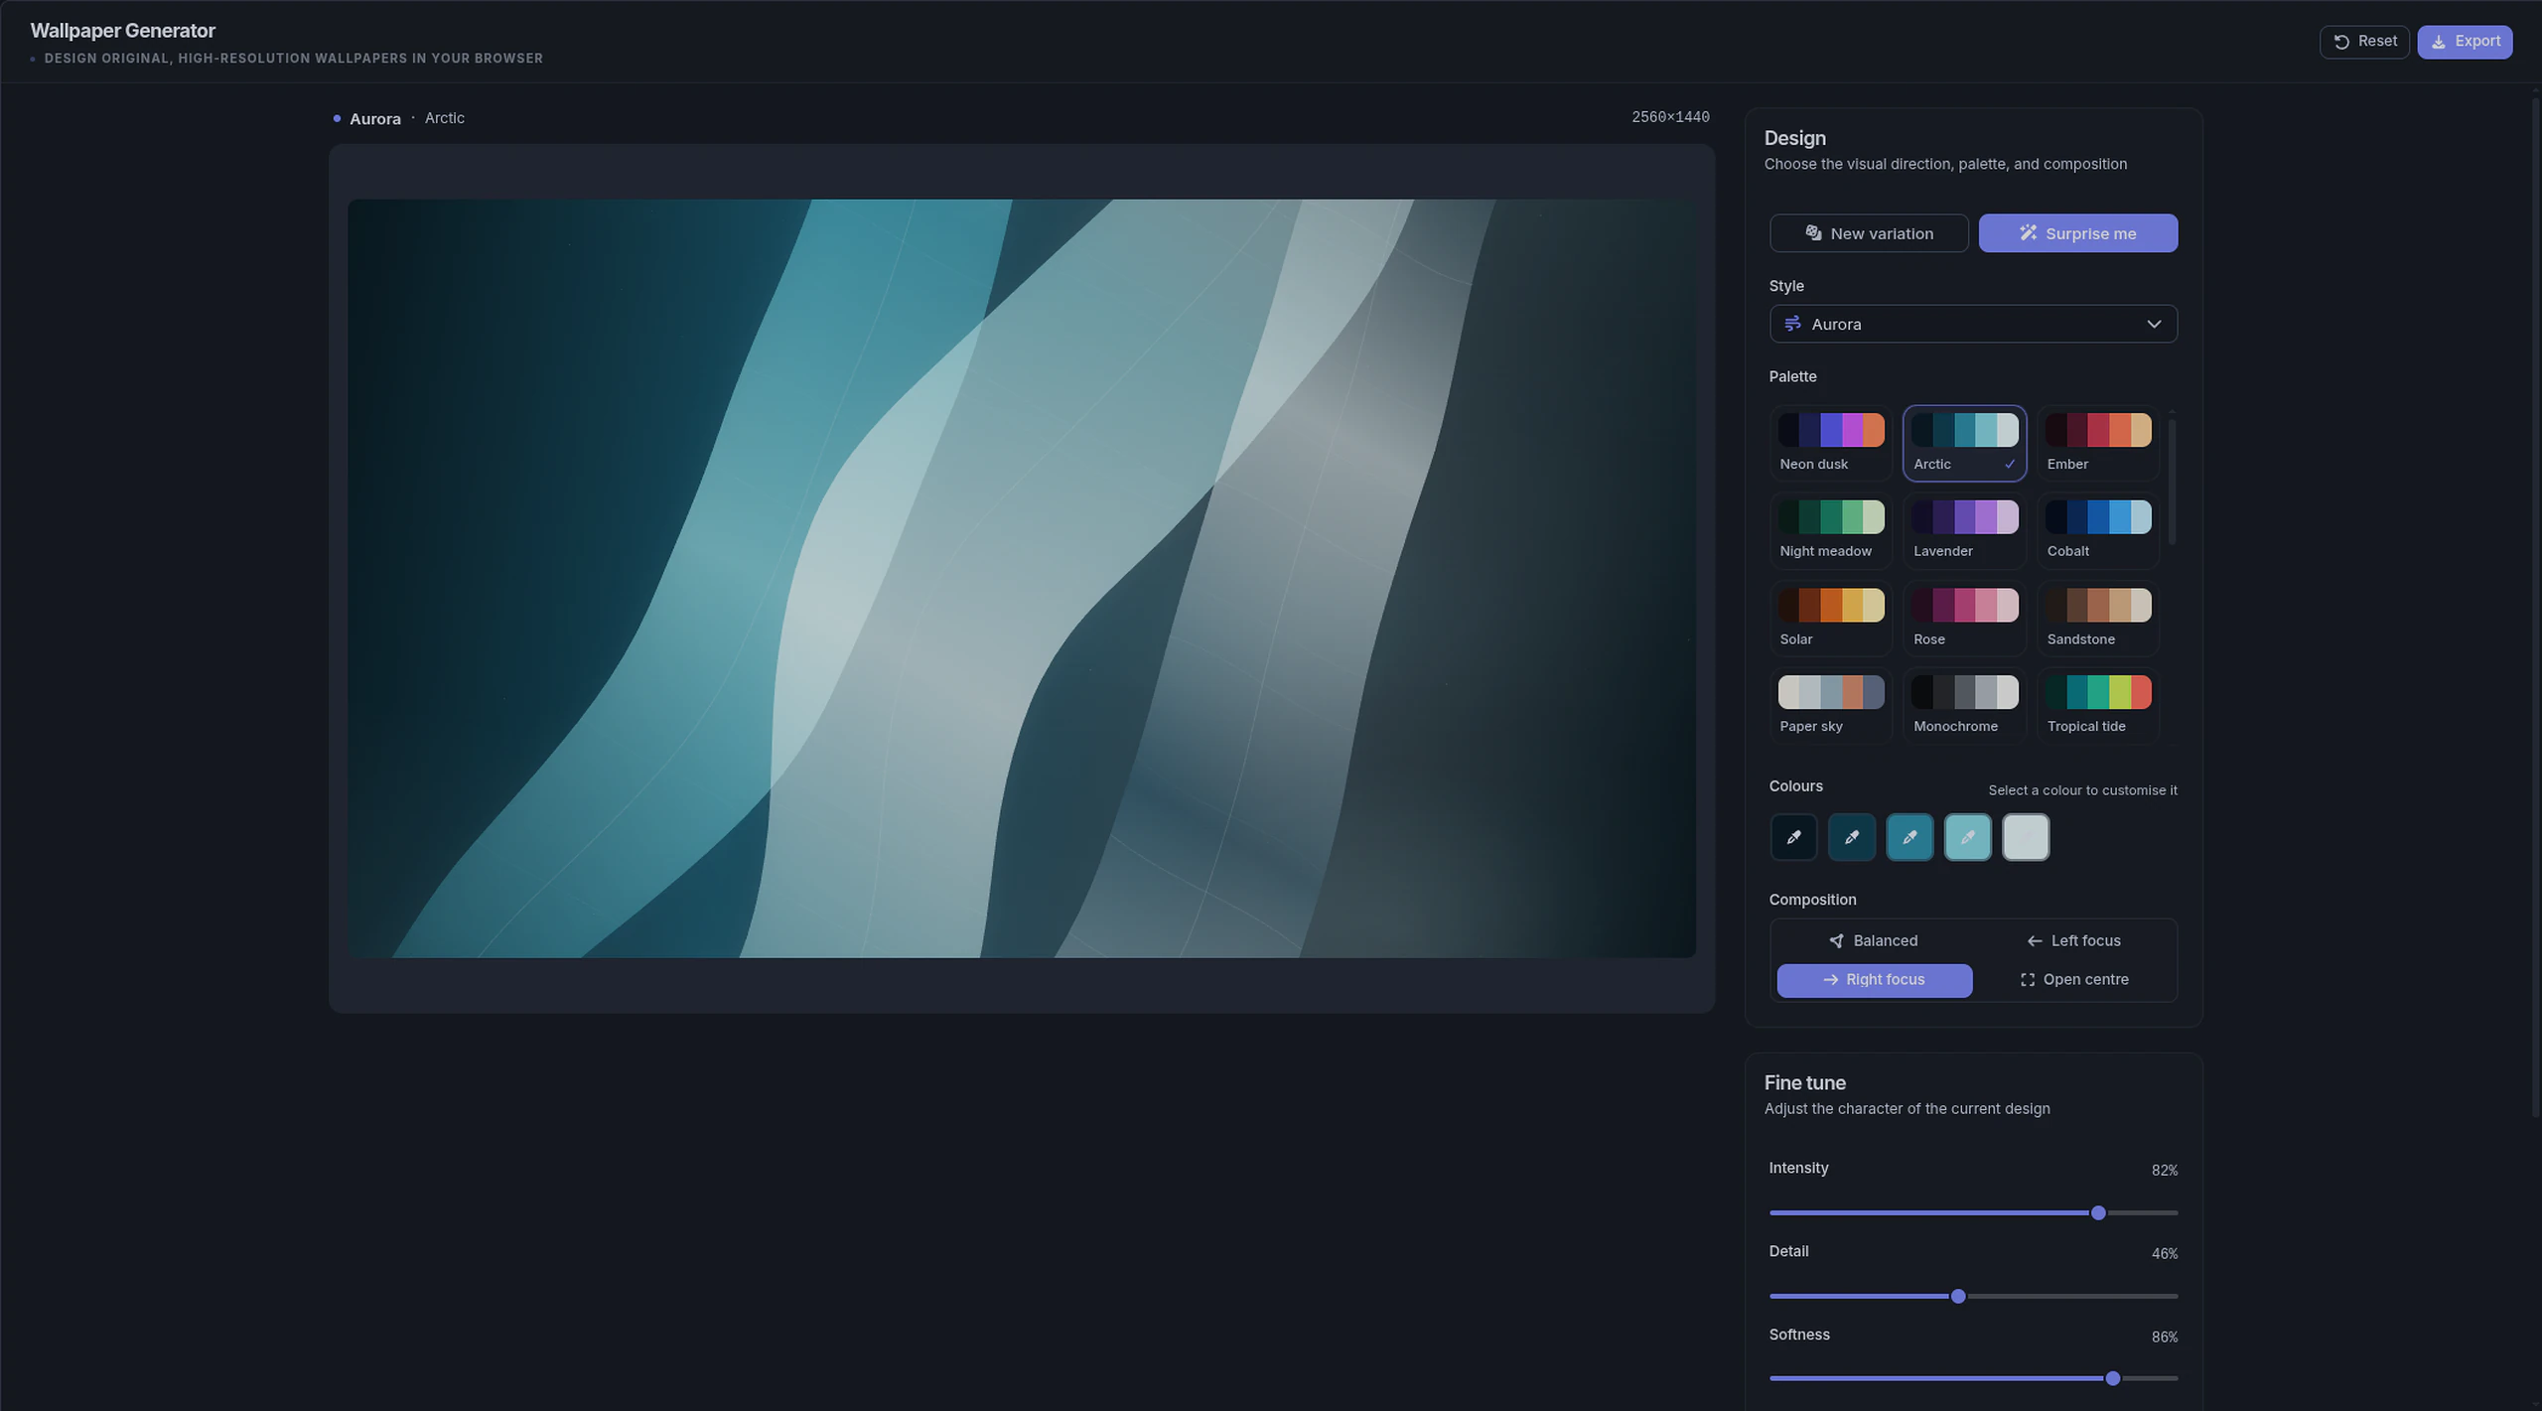
Task: Click the Aurora style label above preview
Action: (x=374, y=118)
